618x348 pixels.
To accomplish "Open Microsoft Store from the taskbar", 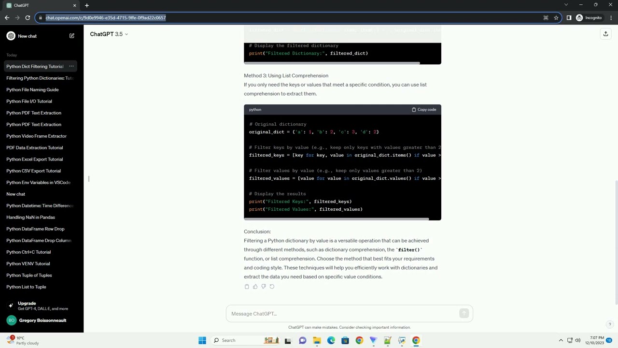I will (x=345, y=340).
